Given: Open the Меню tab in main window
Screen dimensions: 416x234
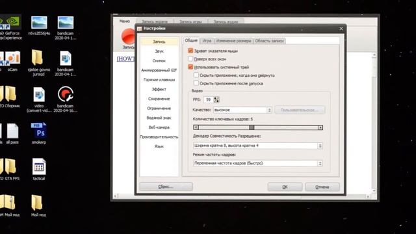Looking at the screenshot, I should [124, 21].
